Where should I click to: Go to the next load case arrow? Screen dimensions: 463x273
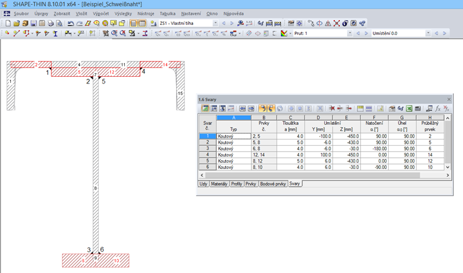pyautogui.click(x=231, y=23)
